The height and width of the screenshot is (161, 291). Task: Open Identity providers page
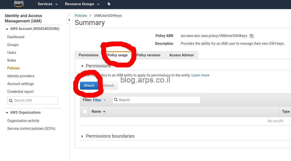21,76
